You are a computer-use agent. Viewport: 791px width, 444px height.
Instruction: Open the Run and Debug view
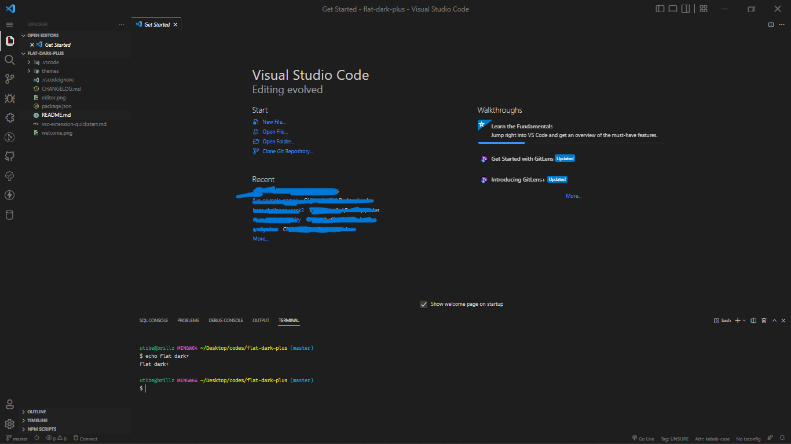tap(9, 99)
